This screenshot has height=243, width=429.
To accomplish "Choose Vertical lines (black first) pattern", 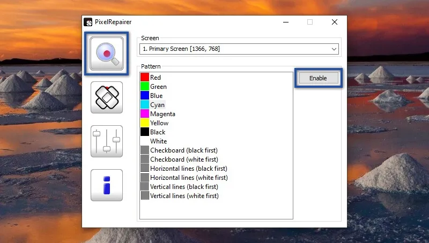I will coord(180,187).
